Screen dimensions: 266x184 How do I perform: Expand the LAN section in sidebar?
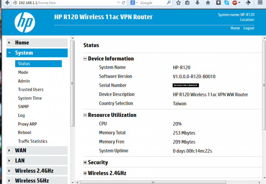coord(37,160)
